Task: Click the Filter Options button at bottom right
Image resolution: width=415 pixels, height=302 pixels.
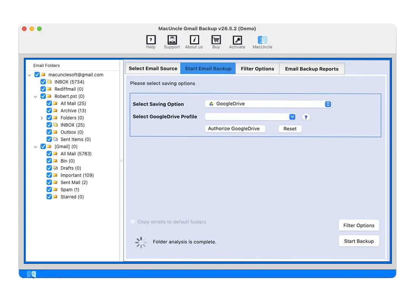Action: pos(359,225)
